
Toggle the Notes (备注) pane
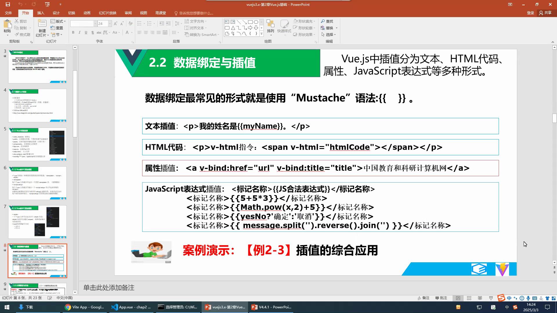pos(423,298)
